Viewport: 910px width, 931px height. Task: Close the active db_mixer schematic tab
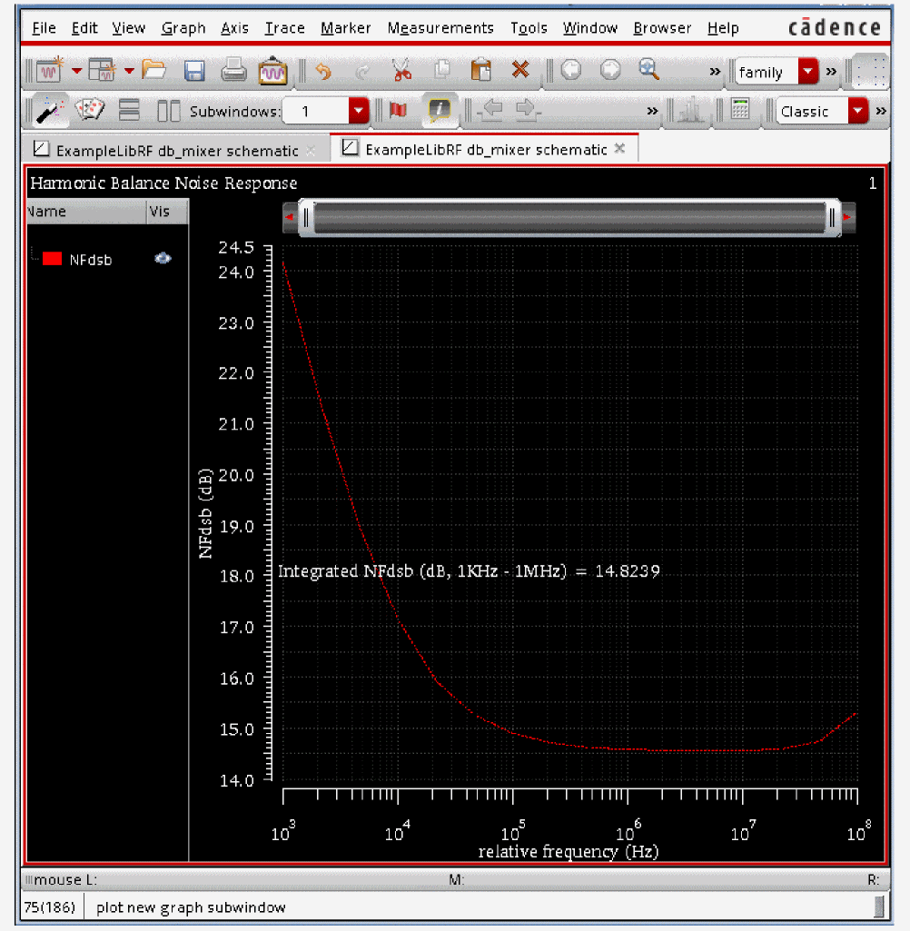(620, 149)
